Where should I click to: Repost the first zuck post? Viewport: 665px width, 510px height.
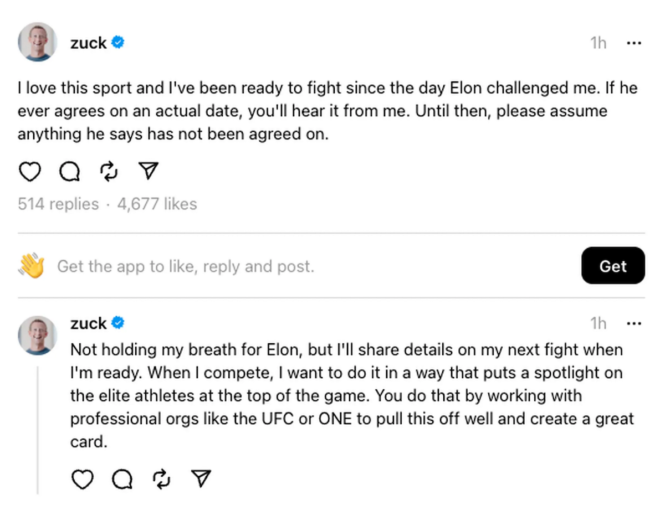click(109, 172)
